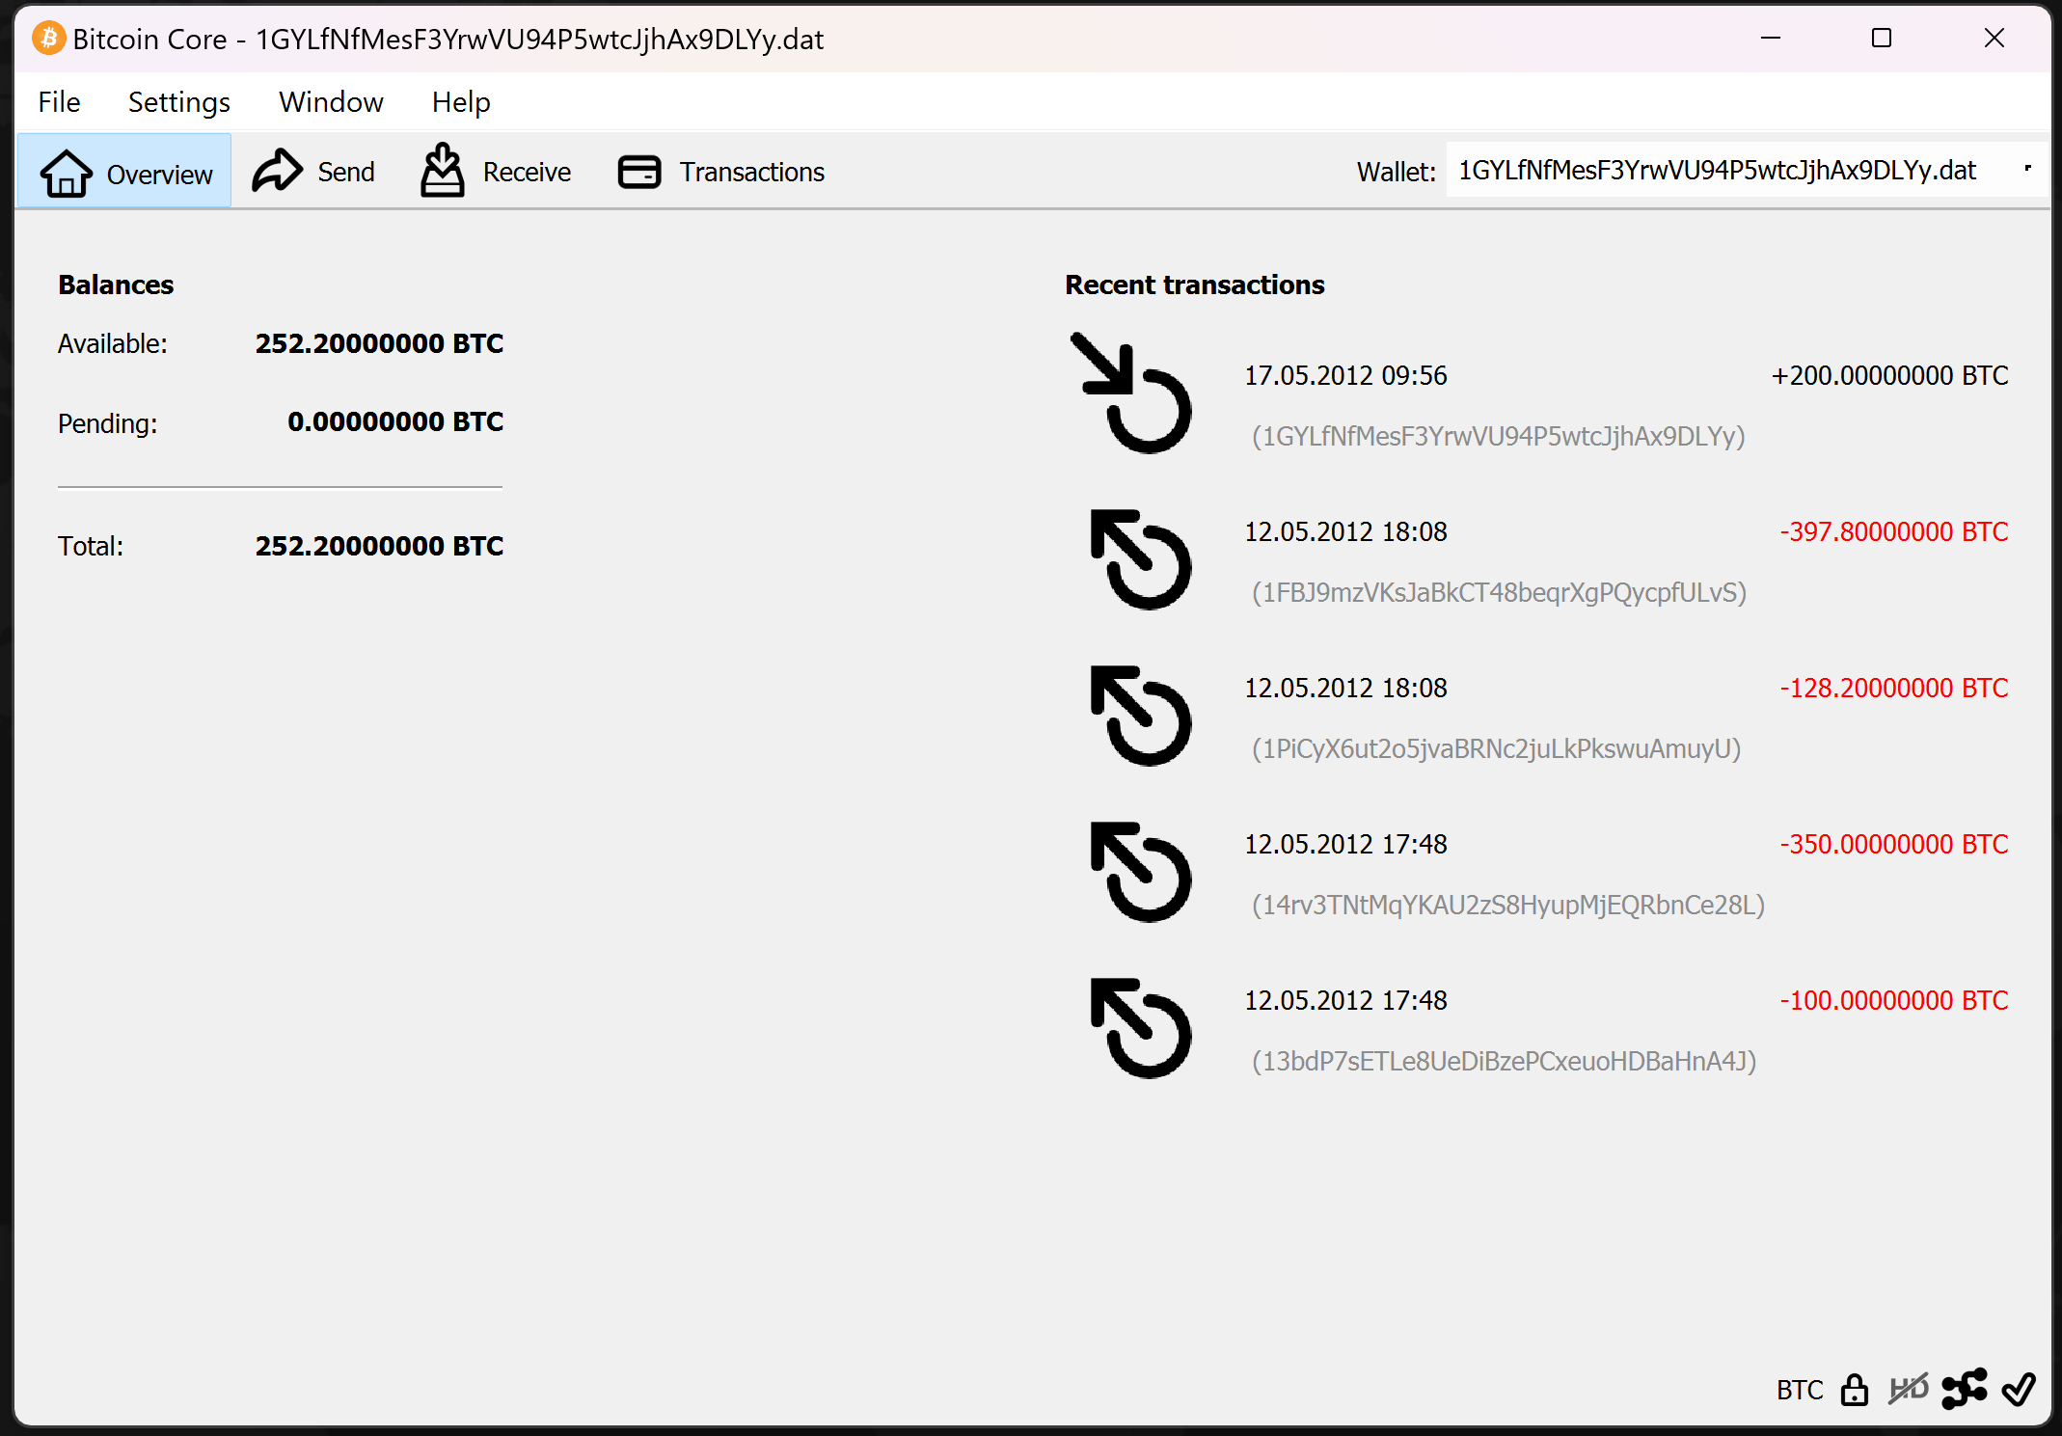
Task: Open the -100.00000000 BTC transaction
Action: 1892,1000
